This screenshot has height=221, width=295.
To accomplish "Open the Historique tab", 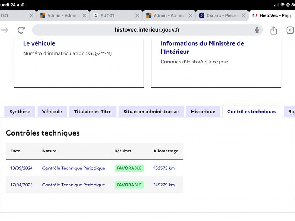I will pos(203,112).
